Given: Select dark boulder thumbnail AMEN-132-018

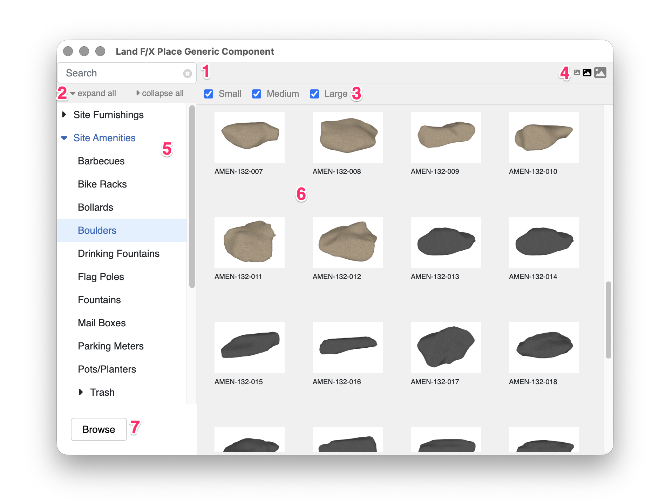Looking at the screenshot, I should tap(544, 348).
